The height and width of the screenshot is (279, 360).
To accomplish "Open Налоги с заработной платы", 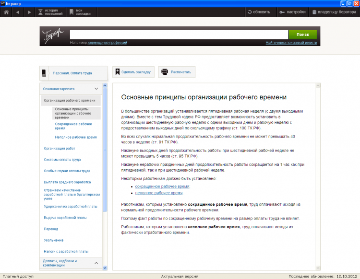I will pyautogui.click(x=66, y=252).
